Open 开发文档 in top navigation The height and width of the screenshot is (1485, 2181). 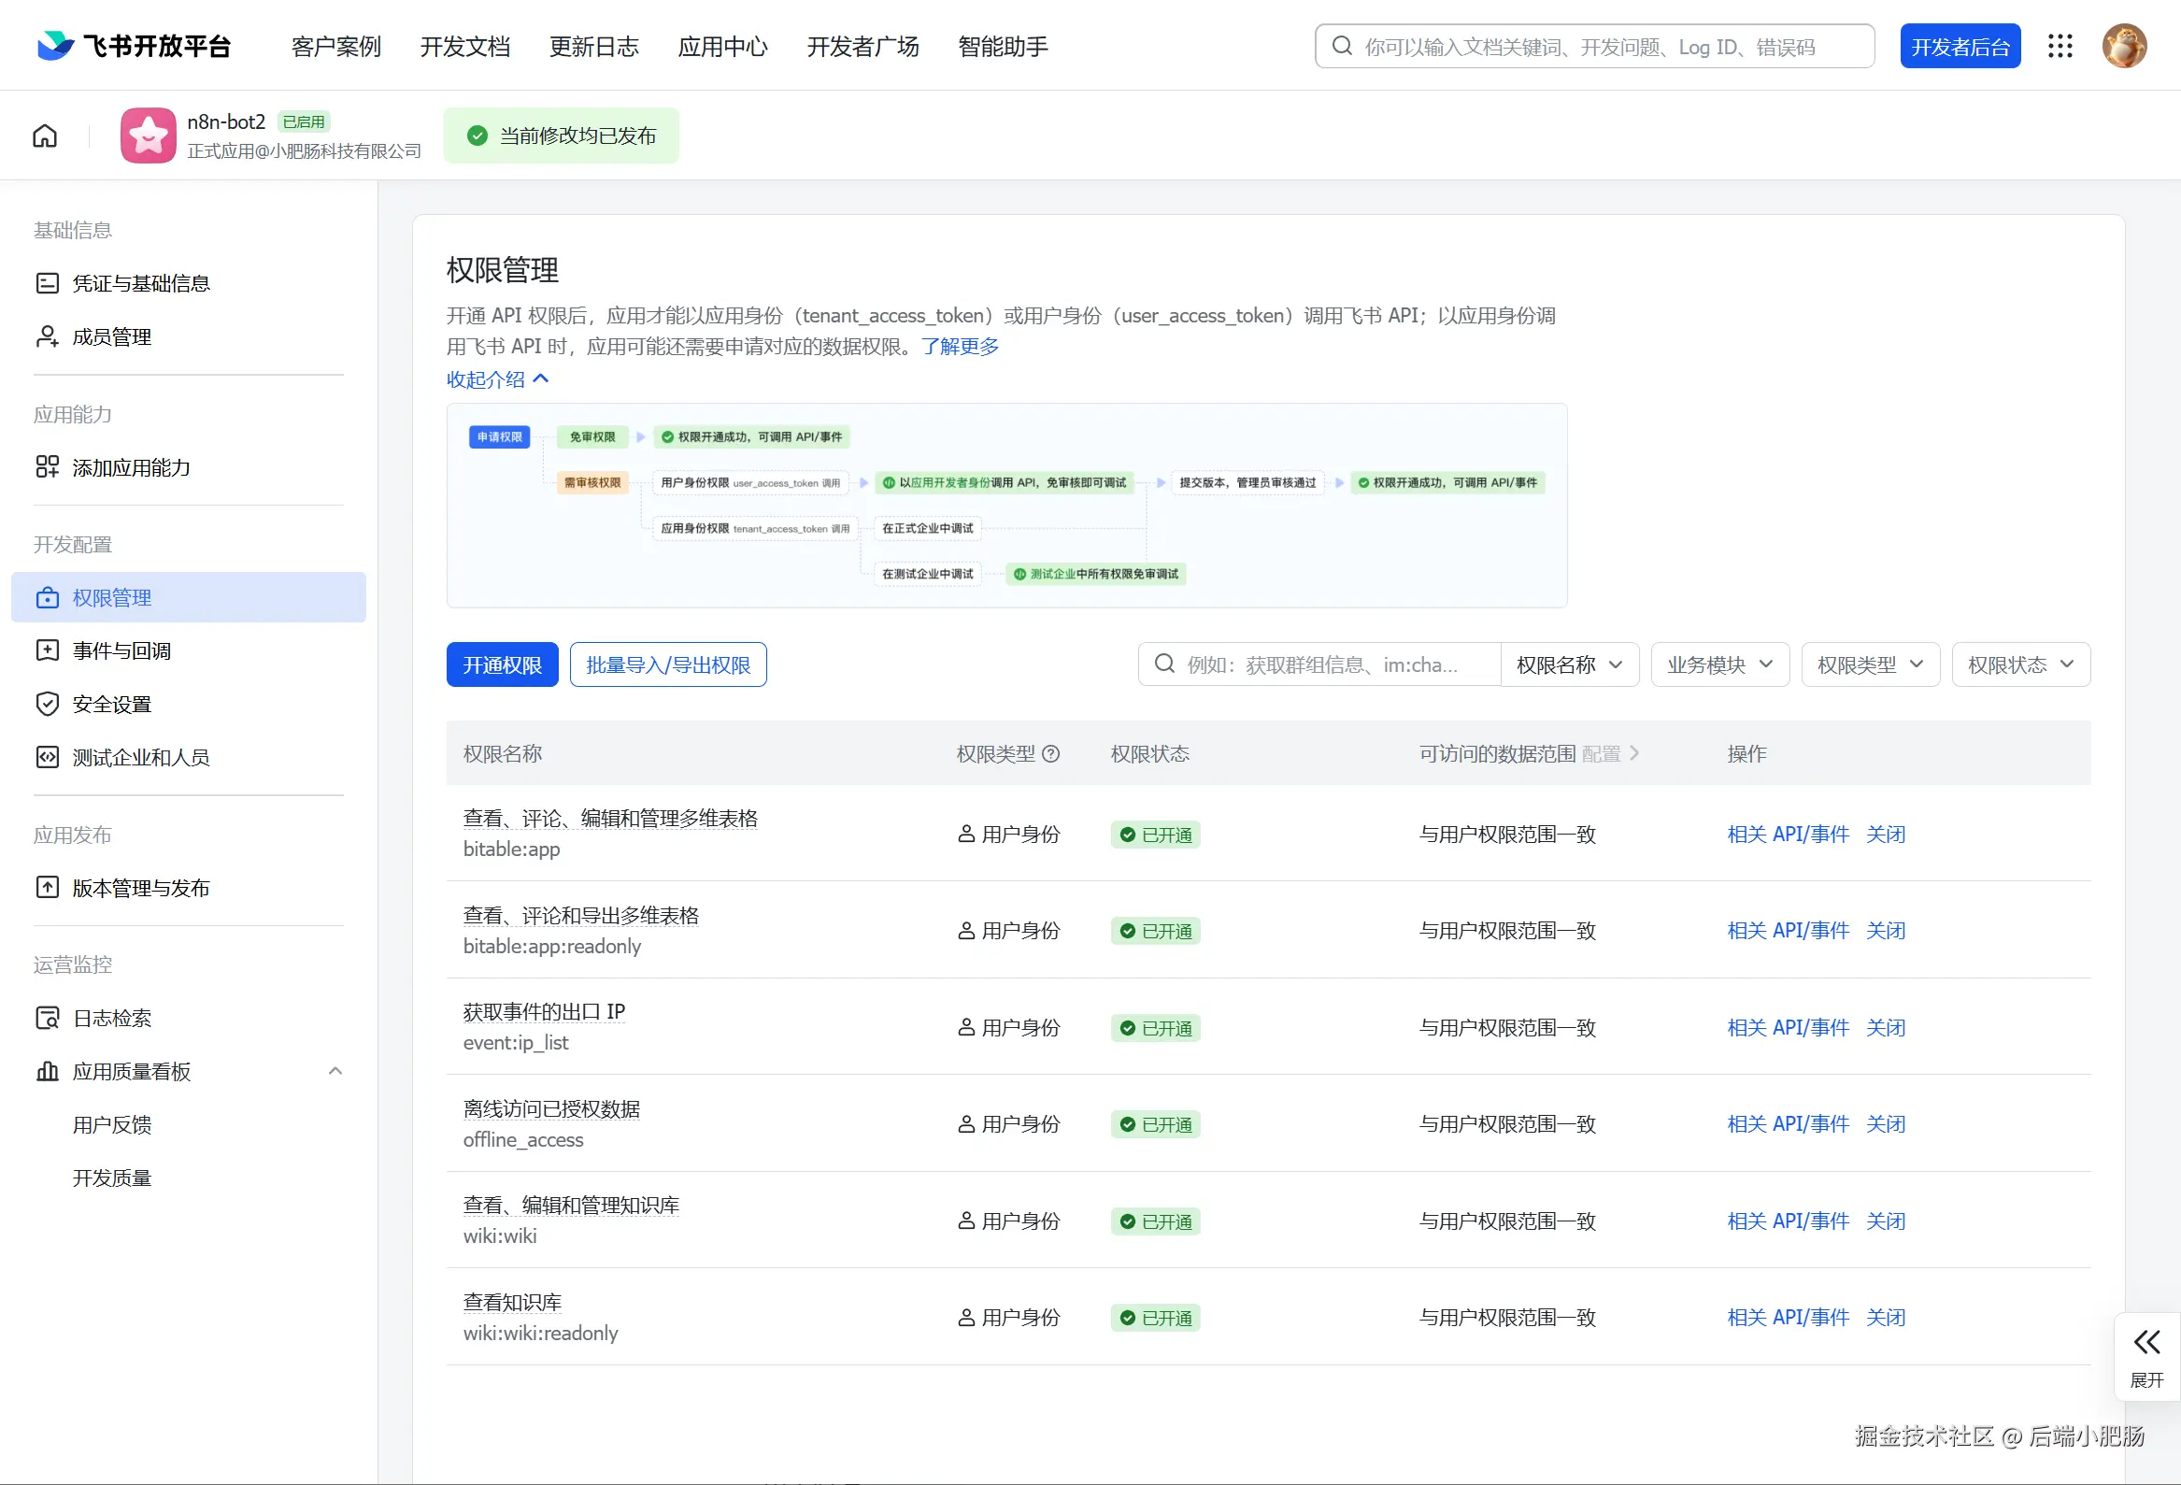[x=464, y=46]
